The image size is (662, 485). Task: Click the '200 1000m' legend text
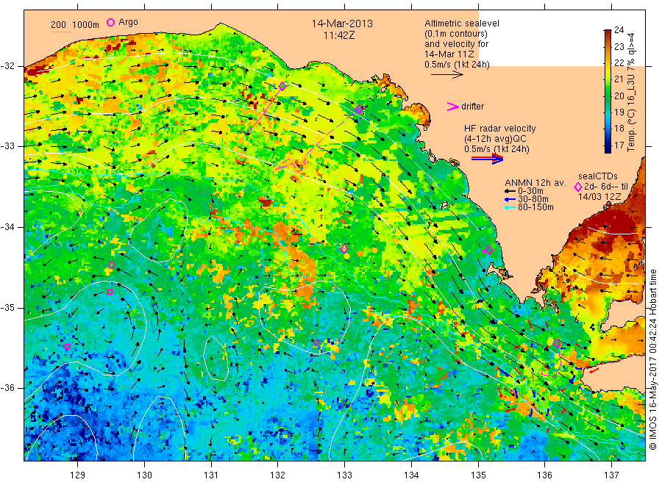click(x=75, y=25)
